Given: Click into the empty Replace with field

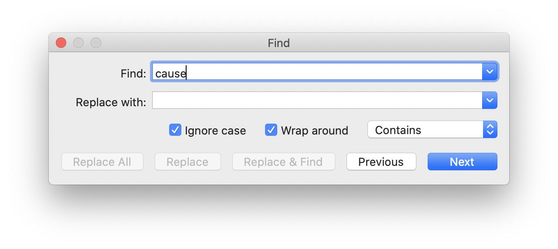Looking at the screenshot, I should coord(316,101).
